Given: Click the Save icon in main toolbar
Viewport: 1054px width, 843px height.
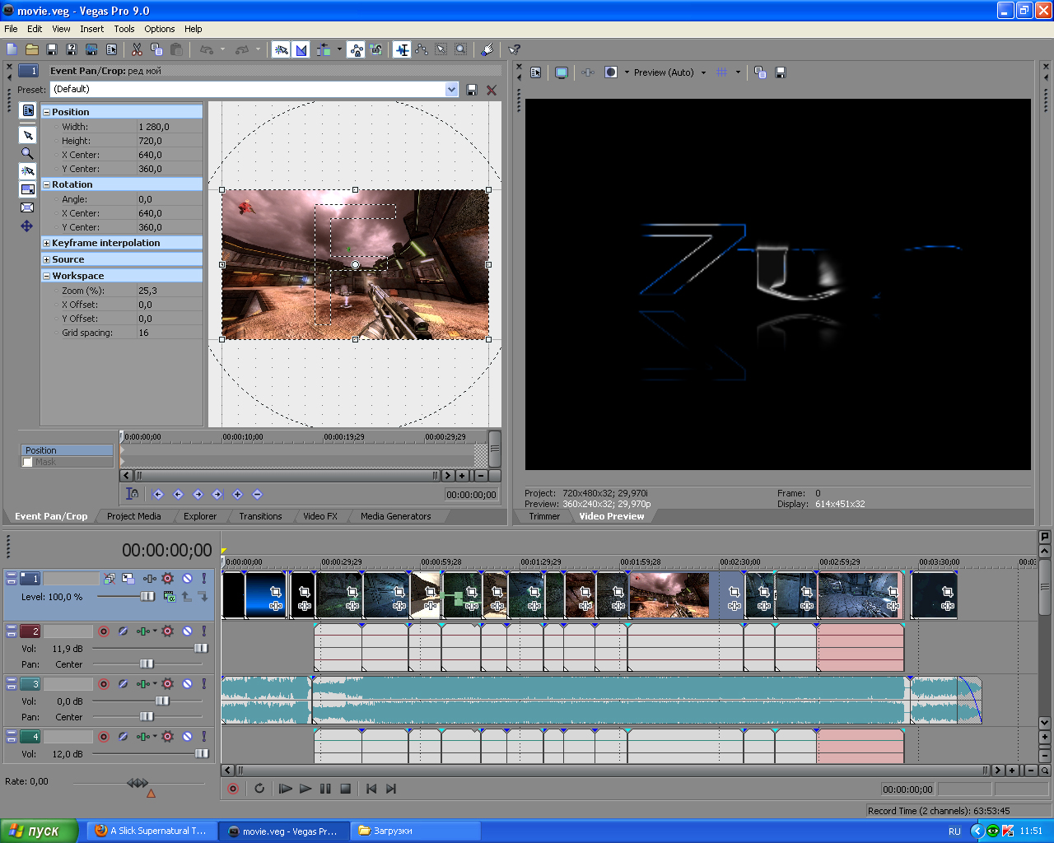Looking at the screenshot, I should point(52,50).
